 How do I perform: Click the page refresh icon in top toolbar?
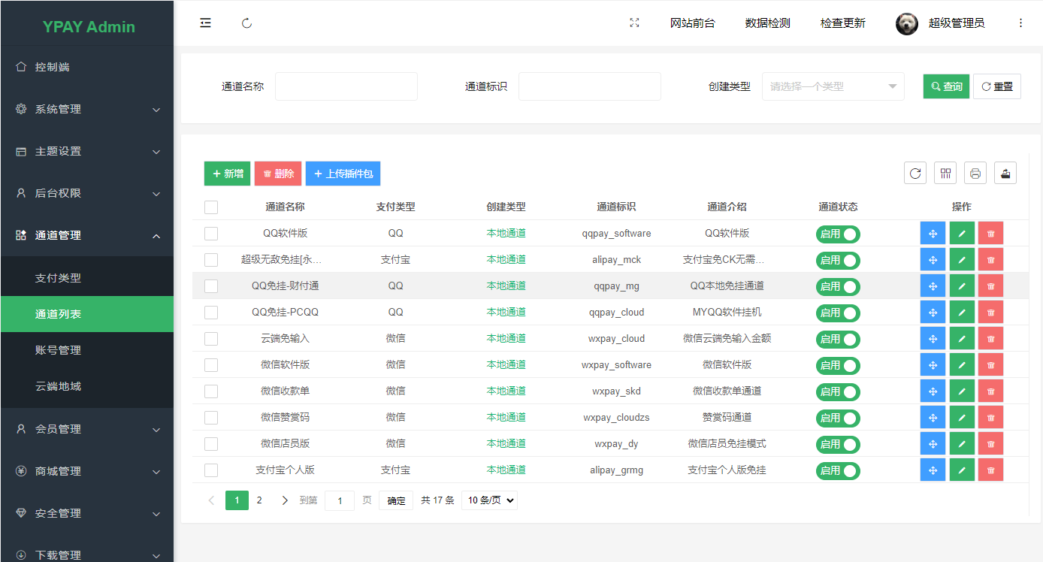point(246,23)
